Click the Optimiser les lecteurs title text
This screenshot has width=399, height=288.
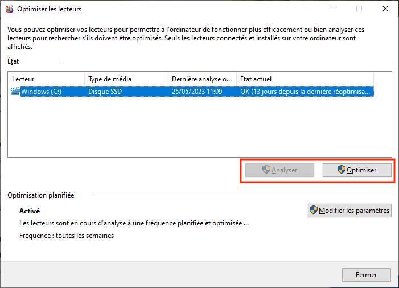click(x=49, y=9)
